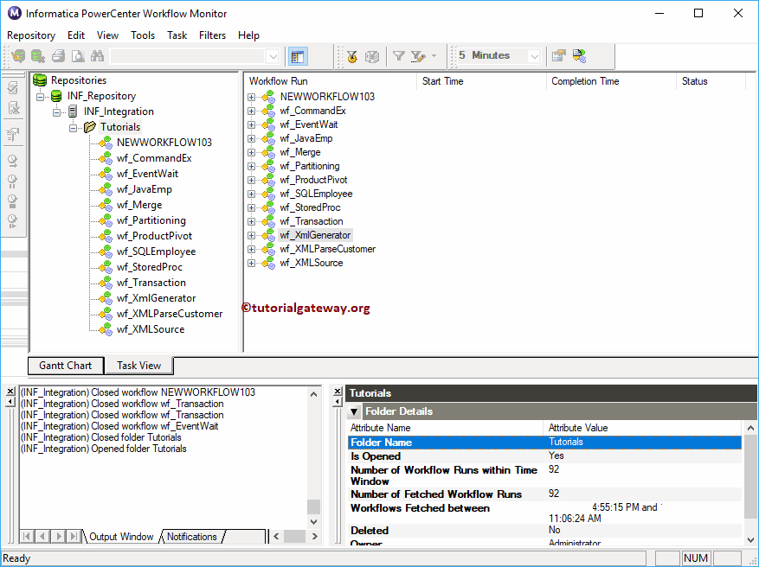Viewport: 759px width, 567px height.
Task: Open the Task menu
Action: pos(177,35)
